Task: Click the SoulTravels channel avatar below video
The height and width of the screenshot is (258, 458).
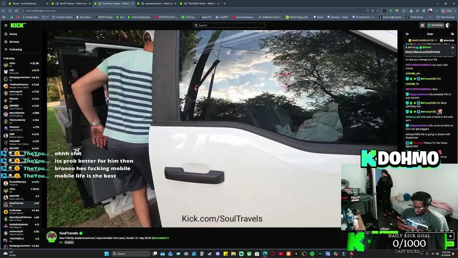Action: pyautogui.click(x=52, y=236)
